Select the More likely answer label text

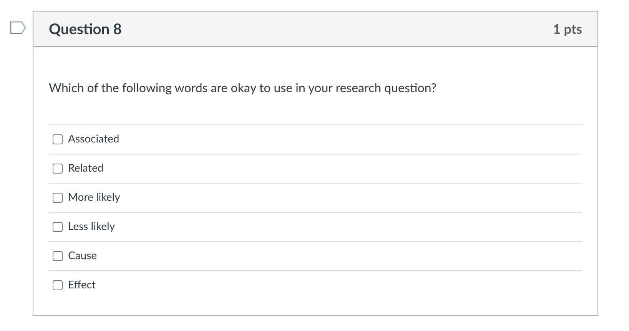click(x=94, y=197)
